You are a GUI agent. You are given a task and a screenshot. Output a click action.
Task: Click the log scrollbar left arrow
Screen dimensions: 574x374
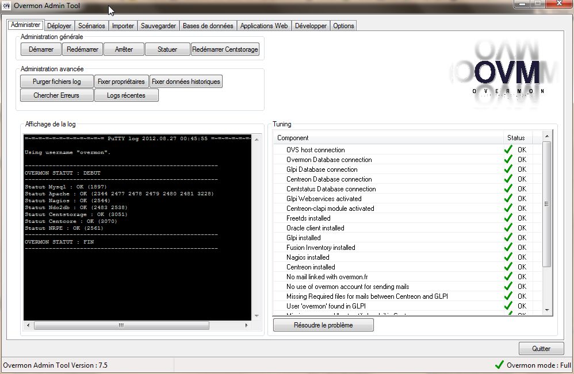coord(28,325)
